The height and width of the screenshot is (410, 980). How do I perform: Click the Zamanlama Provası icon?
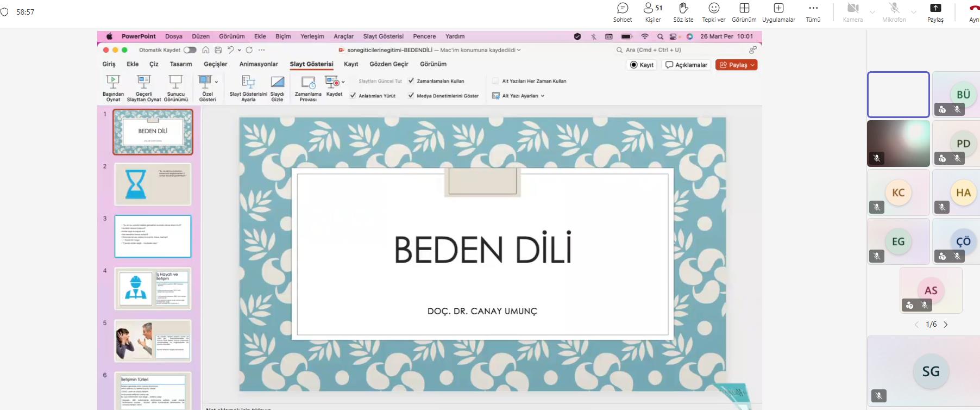click(x=308, y=83)
